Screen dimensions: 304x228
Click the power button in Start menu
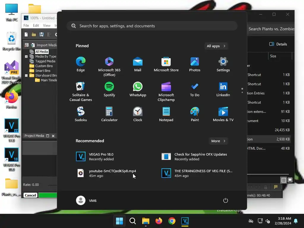click(226, 200)
